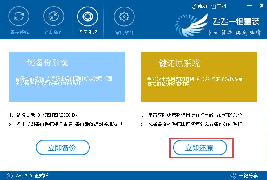Switch to the 重装系统 tab label

[x=20, y=32]
